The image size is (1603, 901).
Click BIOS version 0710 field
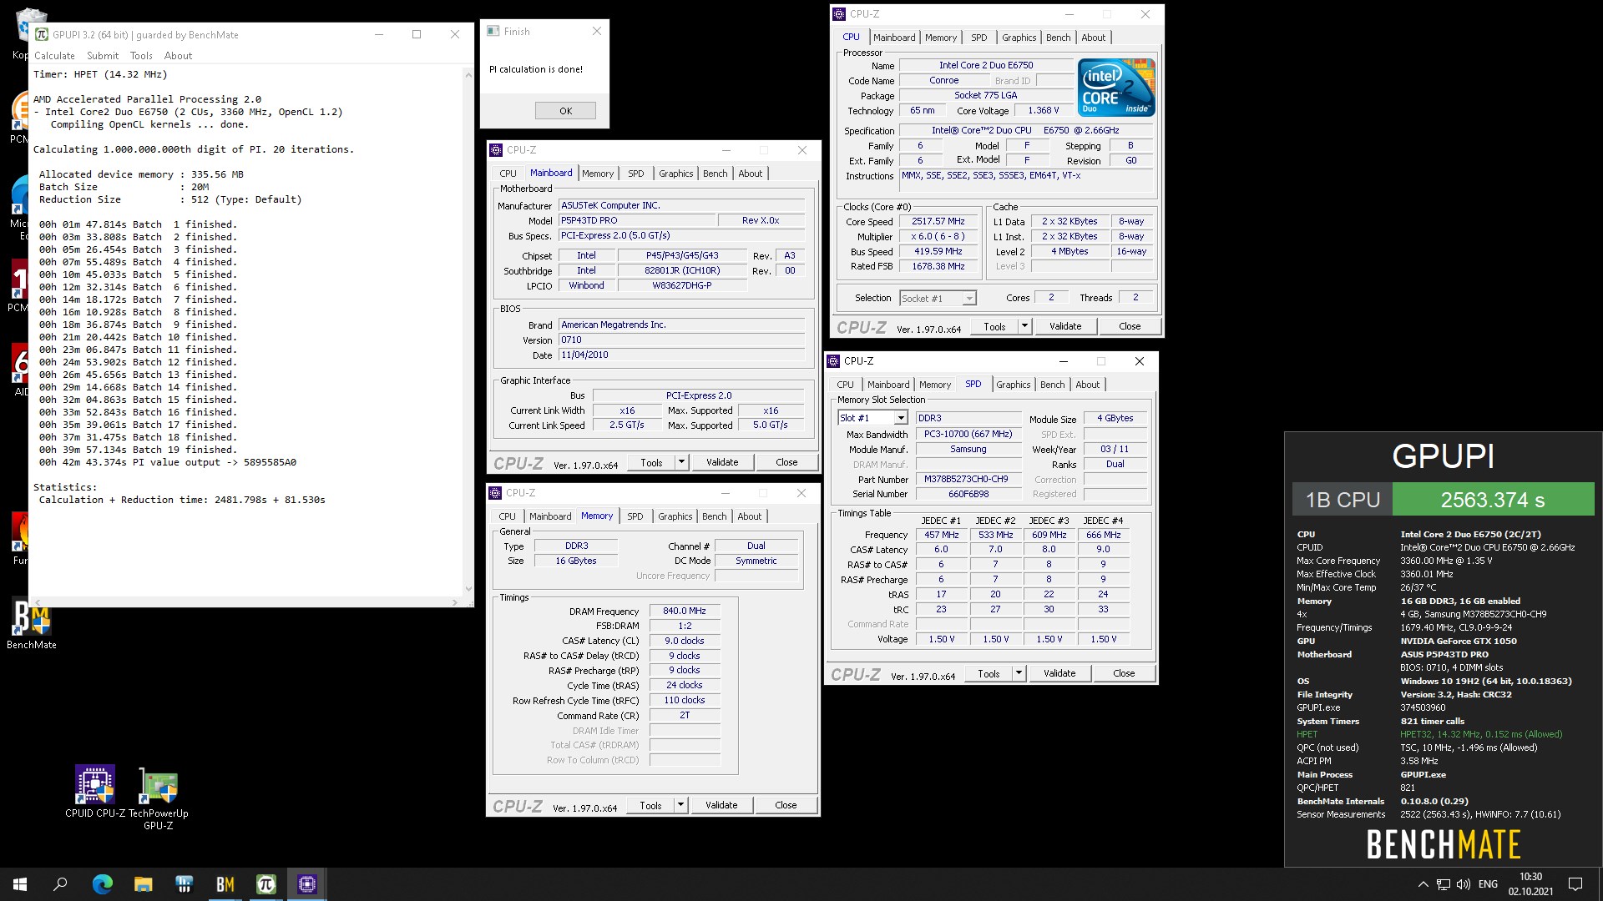[x=681, y=340]
